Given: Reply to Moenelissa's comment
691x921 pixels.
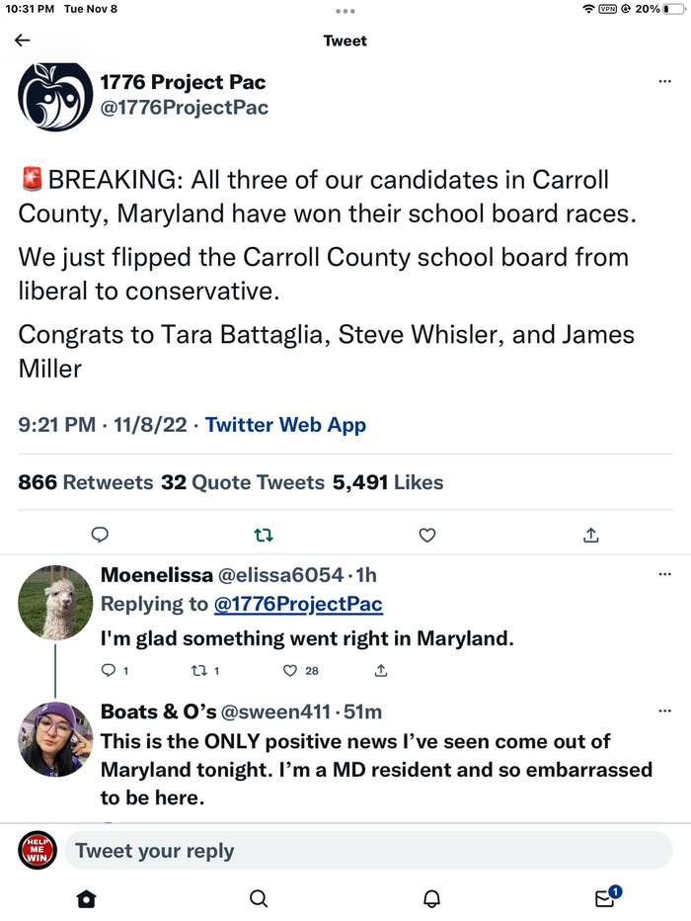Looking at the screenshot, I should point(109,670).
